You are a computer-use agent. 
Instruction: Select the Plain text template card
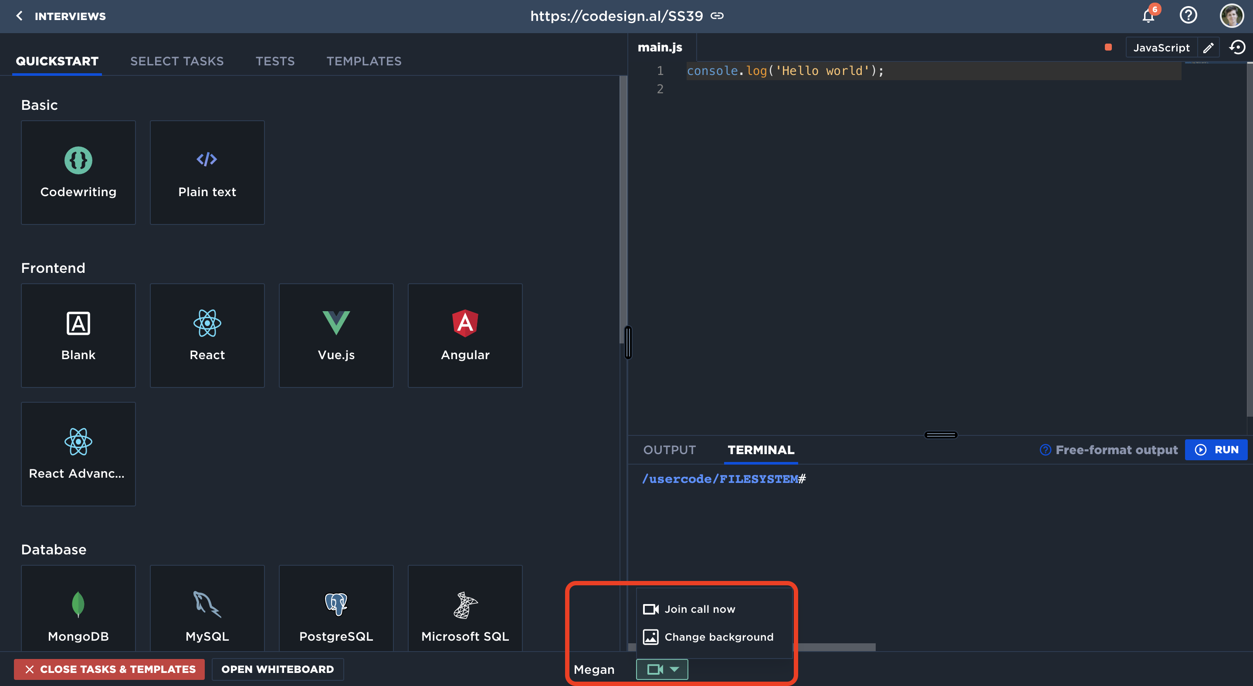207,172
